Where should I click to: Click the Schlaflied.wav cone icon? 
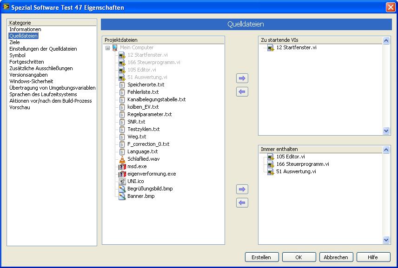click(x=122, y=159)
